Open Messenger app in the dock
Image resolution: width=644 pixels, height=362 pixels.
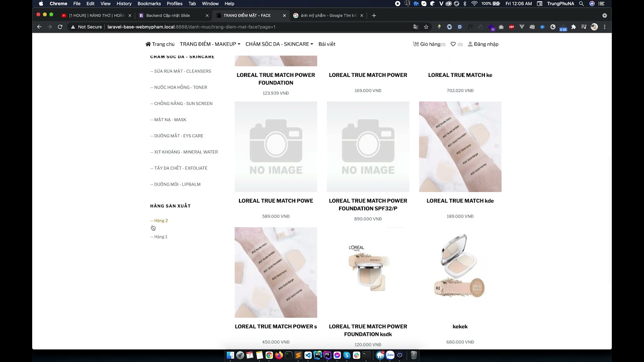[337, 355]
